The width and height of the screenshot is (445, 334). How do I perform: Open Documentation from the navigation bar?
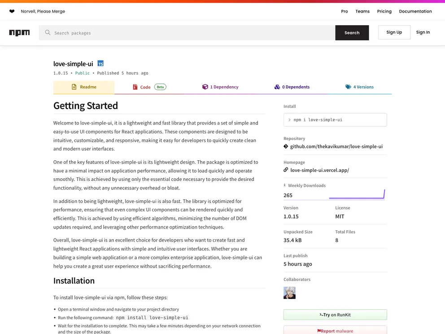[415, 11]
